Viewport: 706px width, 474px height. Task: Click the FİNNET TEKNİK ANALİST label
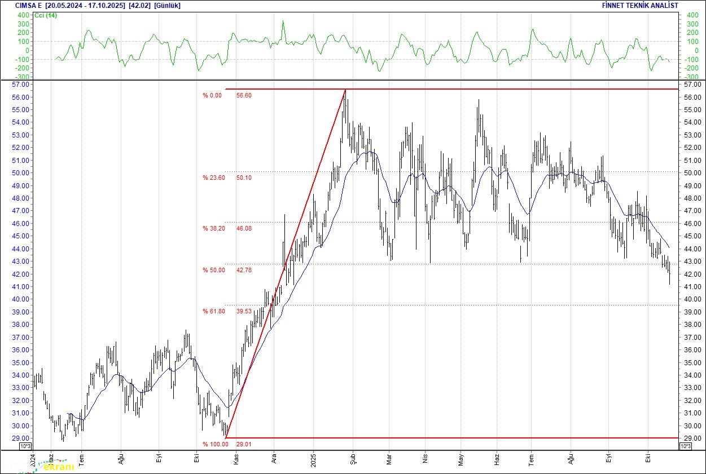click(640, 6)
